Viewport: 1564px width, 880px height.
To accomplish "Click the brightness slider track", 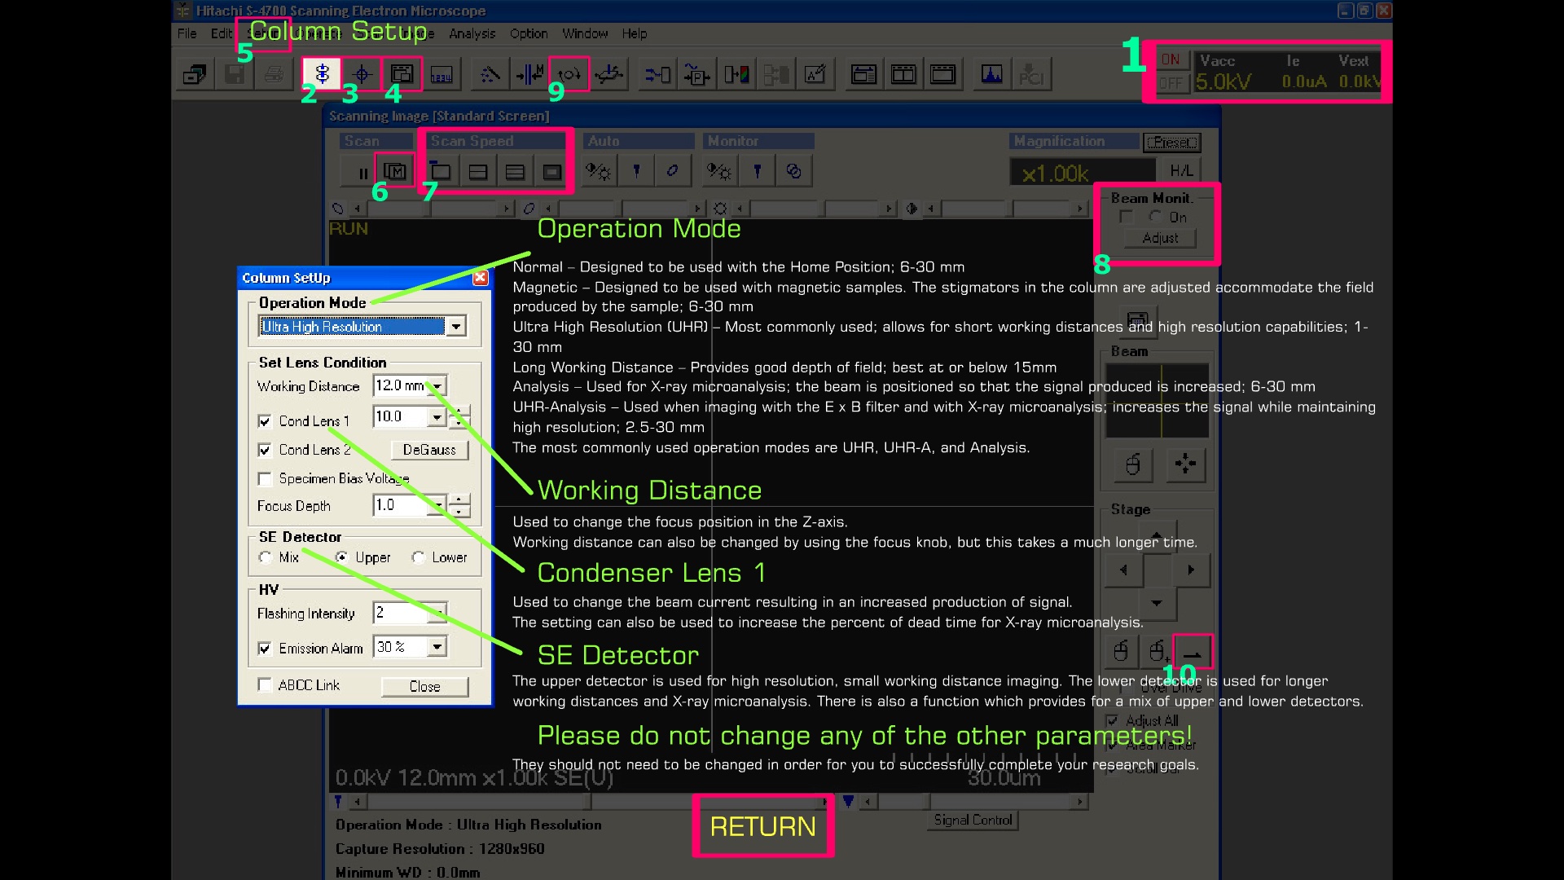I will click(814, 209).
